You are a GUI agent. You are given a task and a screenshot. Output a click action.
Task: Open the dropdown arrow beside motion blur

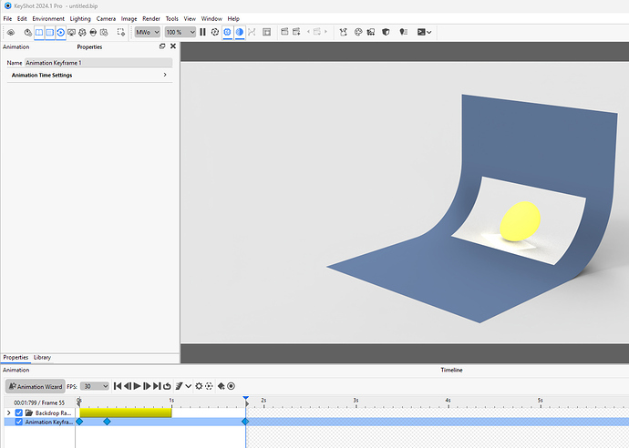pyautogui.click(x=188, y=386)
